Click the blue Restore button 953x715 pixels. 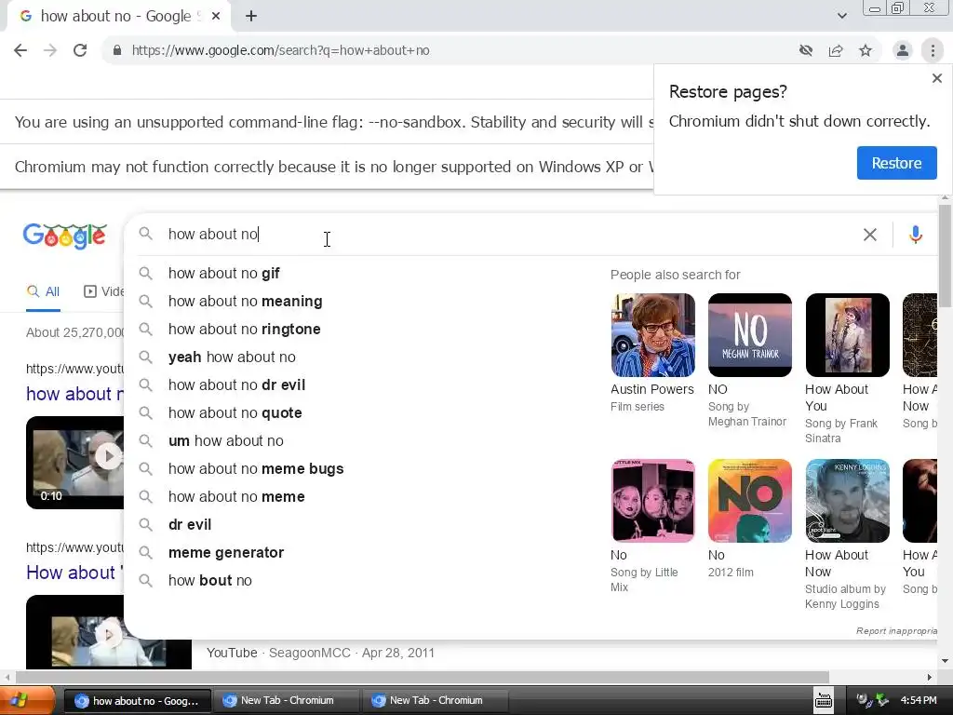(896, 163)
